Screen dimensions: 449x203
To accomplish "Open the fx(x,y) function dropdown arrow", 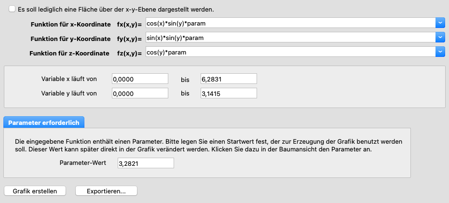I will tap(440, 23).
